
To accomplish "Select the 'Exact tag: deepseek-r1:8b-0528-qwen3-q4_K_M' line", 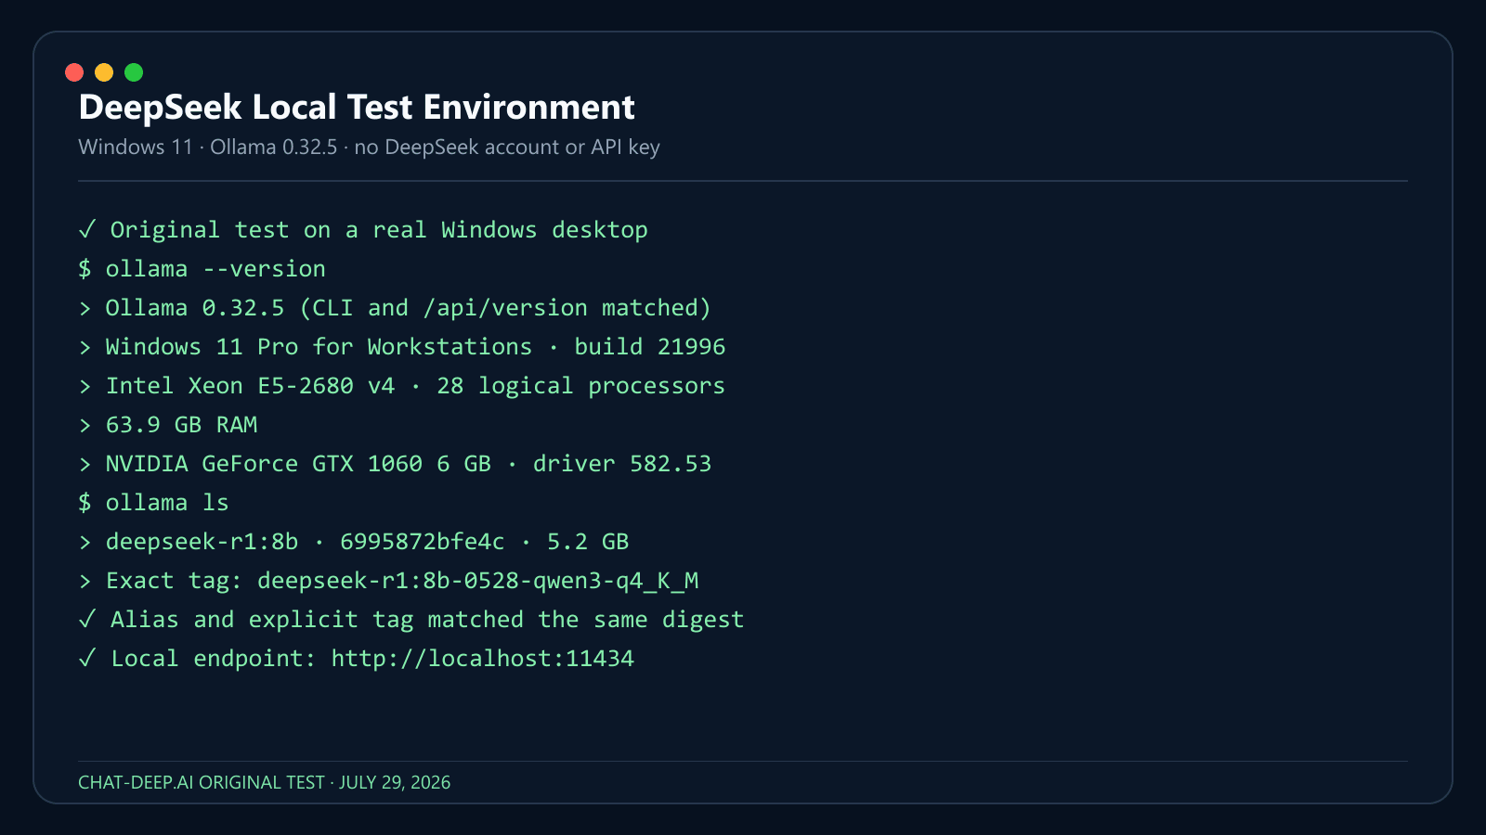I will click(x=388, y=581).
